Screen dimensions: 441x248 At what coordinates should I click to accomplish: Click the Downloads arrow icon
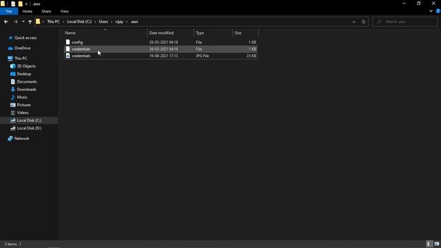12,90
